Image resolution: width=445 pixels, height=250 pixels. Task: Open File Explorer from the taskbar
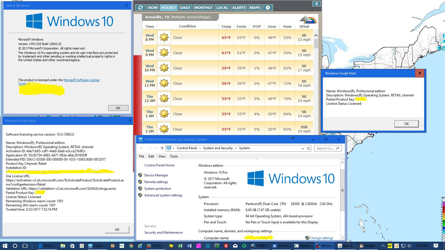click(x=63, y=246)
